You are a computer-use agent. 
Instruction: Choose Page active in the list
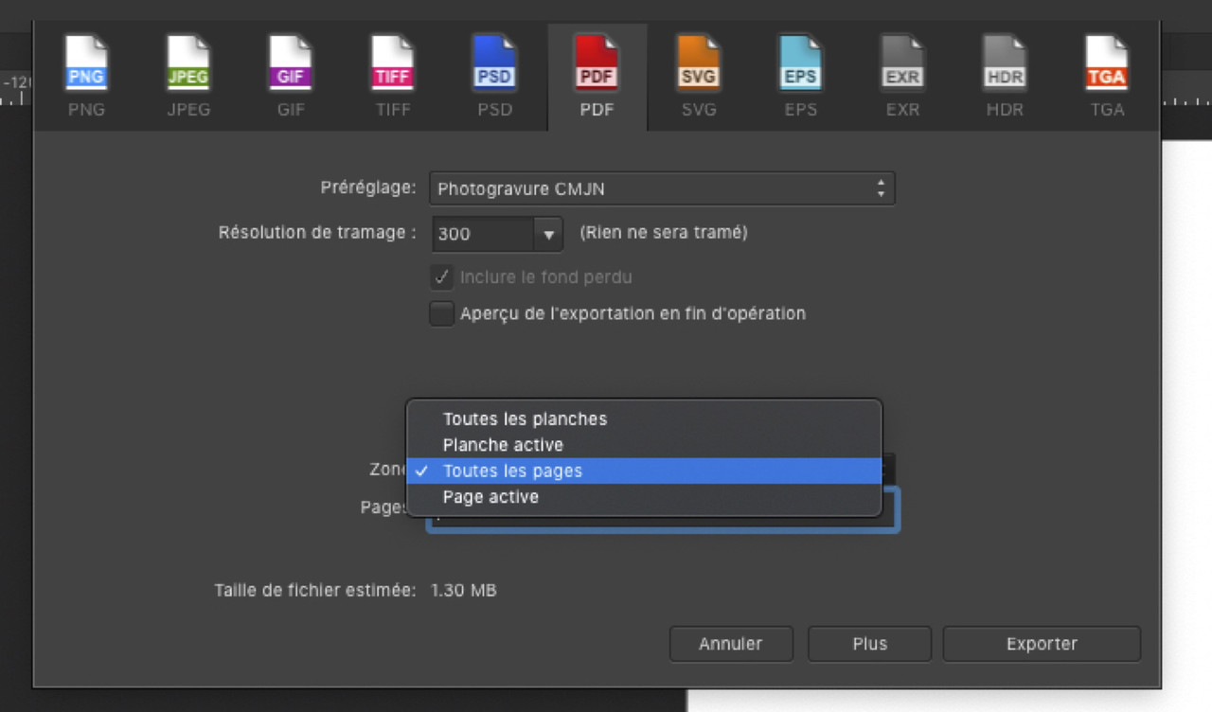point(490,496)
